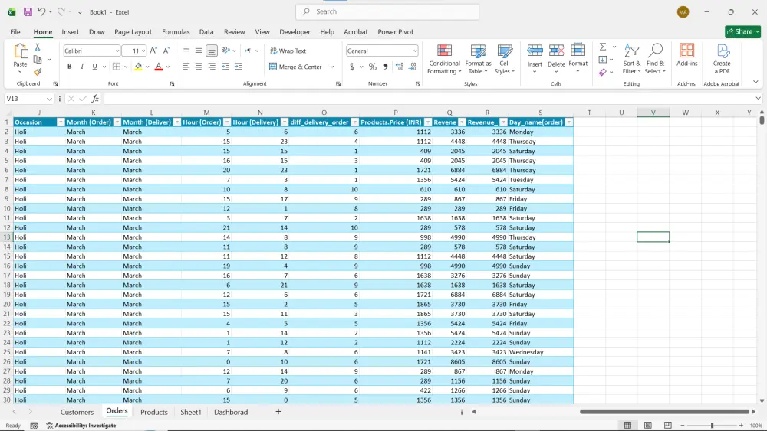Open the Day_name(order) filter dropdown
The image size is (767, 431).
coord(569,122)
